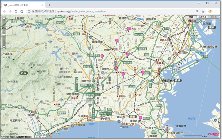Switch map to 航空写真 aerial view

203,17
